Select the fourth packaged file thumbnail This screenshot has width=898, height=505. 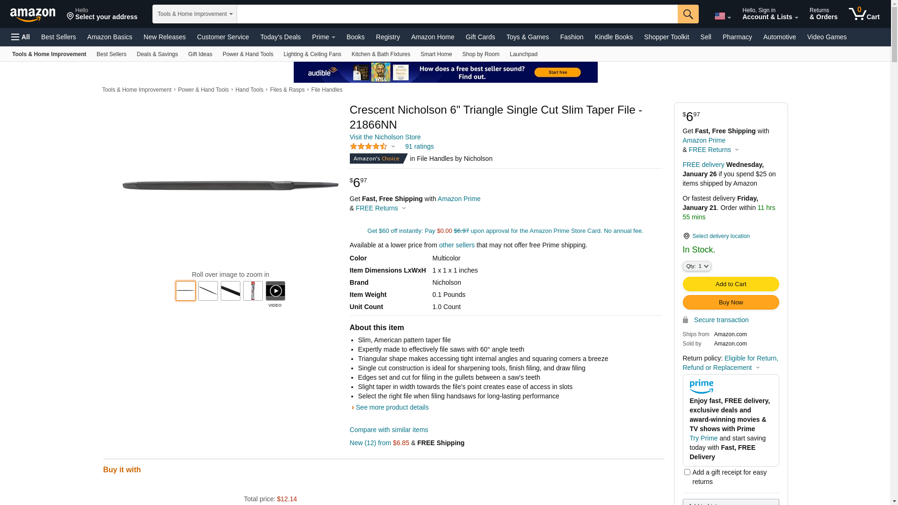(253, 291)
